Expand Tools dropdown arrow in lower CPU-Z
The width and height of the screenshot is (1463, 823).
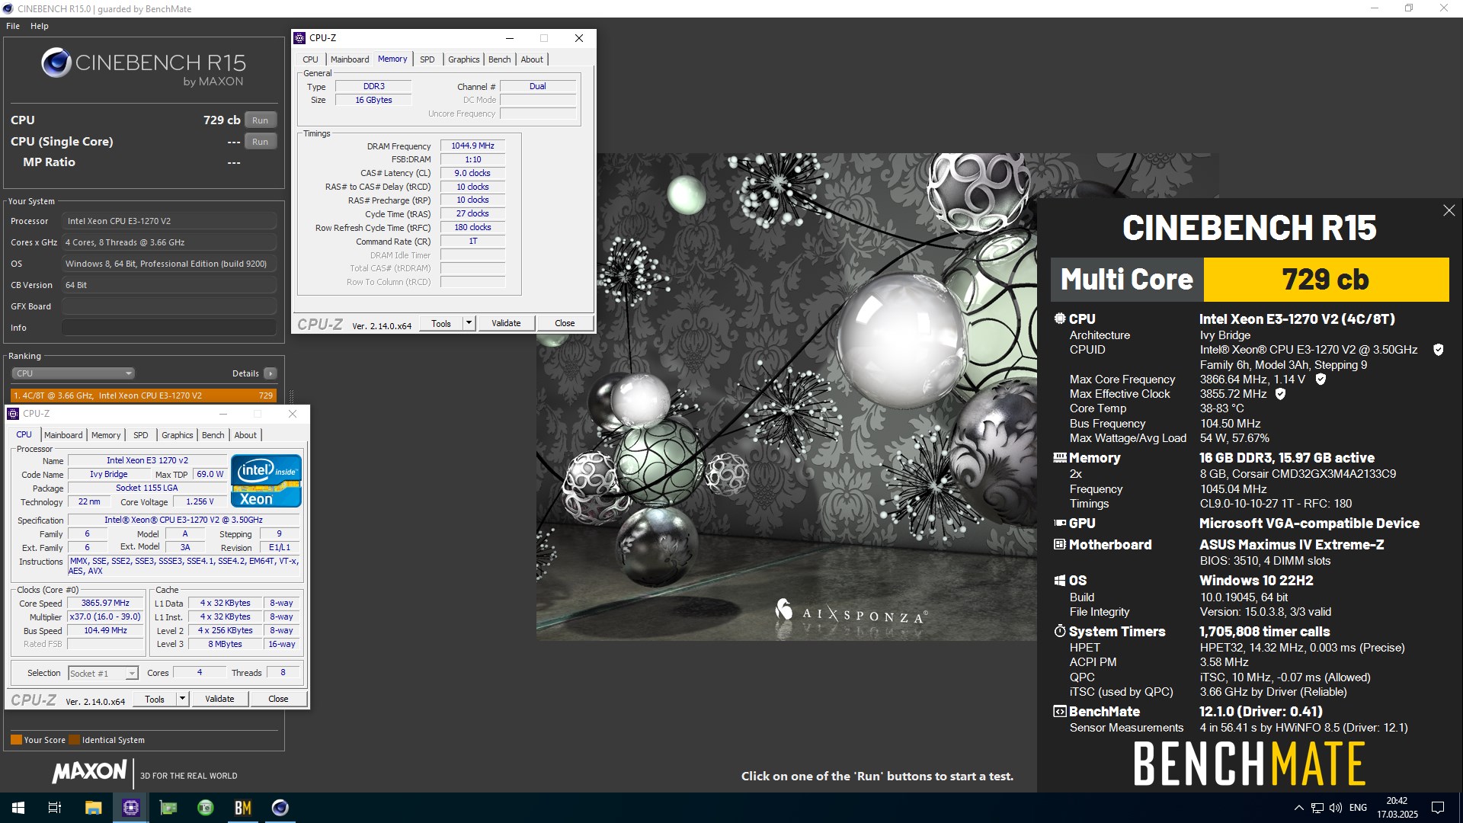[183, 699]
